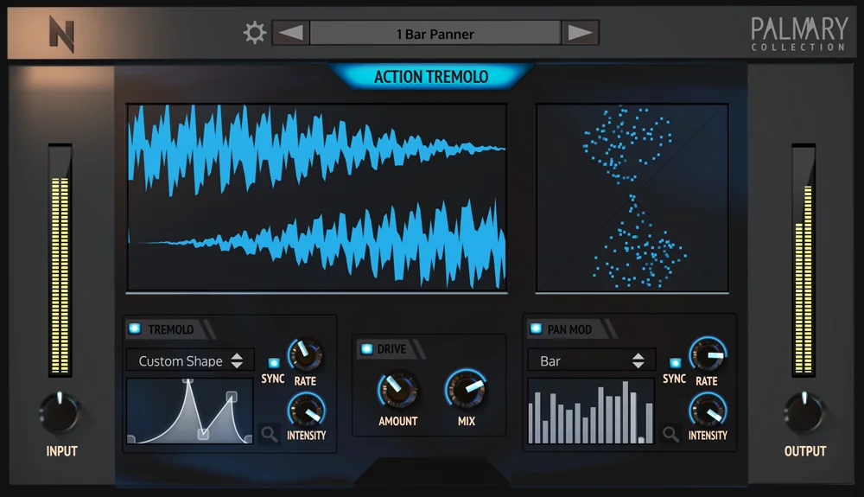Open the Pan Mod Bar dropdown
This screenshot has width=864, height=497.
591,361
